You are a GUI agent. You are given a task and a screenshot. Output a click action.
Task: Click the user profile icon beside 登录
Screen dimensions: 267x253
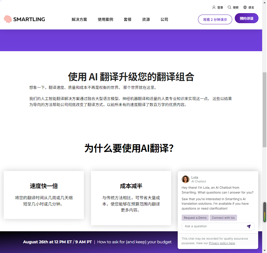[214, 7]
